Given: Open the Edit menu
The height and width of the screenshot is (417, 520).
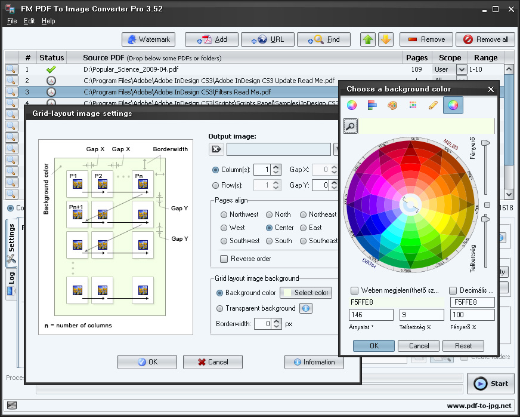Looking at the screenshot, I should coord(29,21).
